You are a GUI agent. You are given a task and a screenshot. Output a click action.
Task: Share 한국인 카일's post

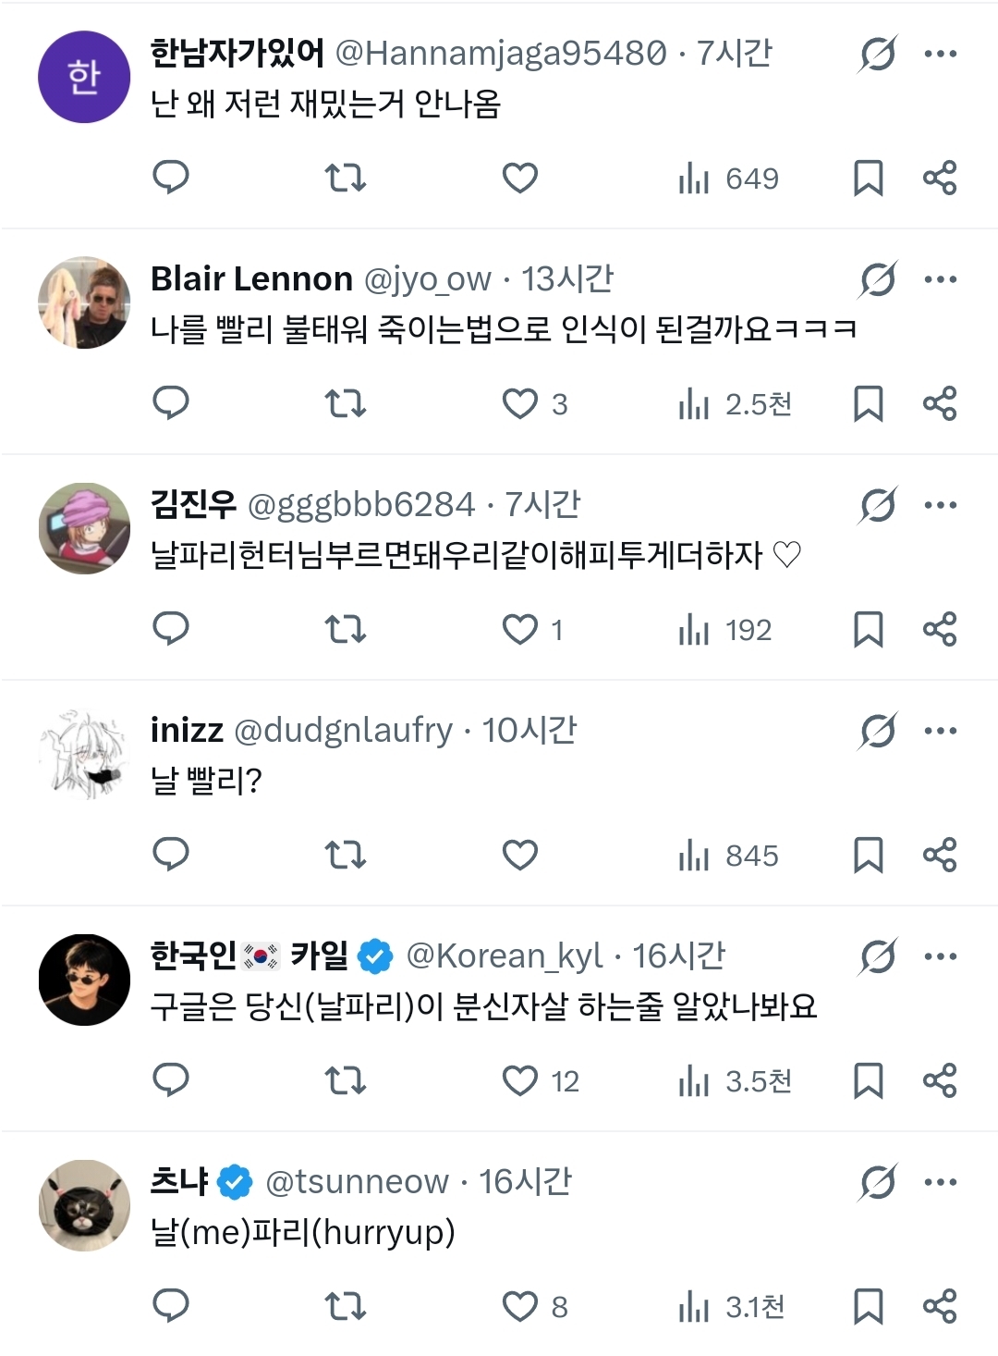pyautogui.click(x=940, y=1080)
